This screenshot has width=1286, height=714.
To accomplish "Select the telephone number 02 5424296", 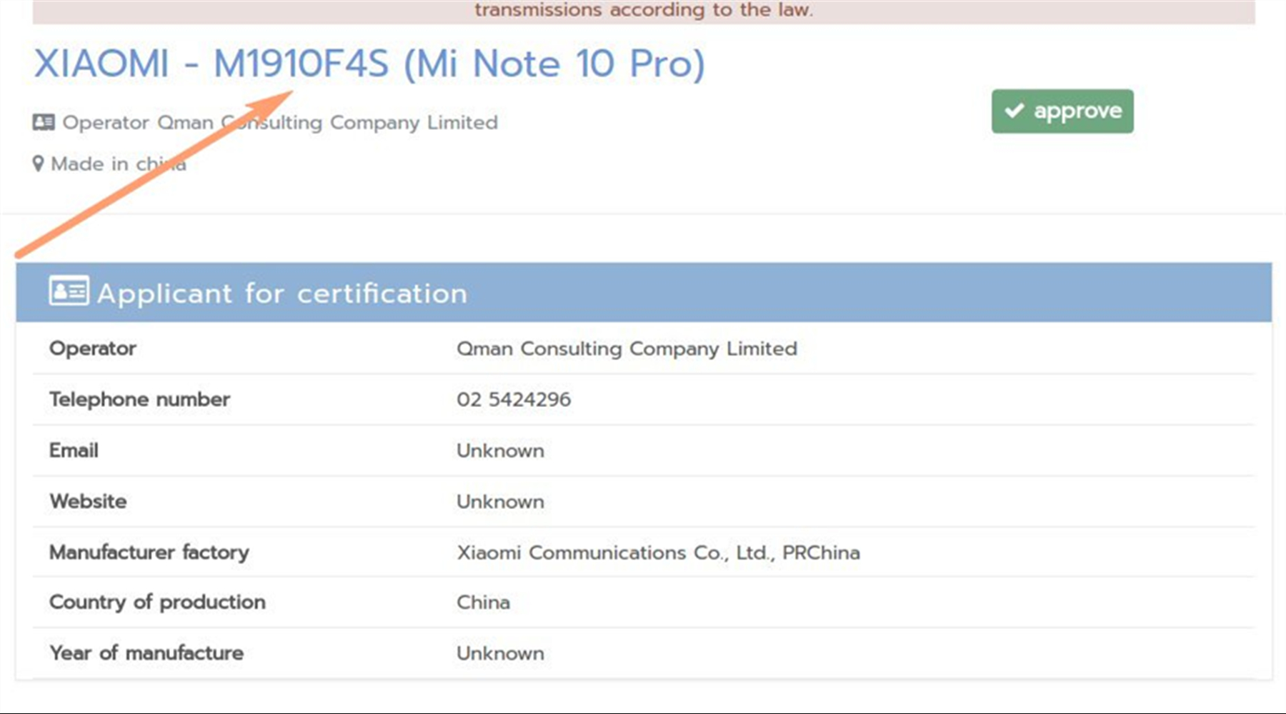I will point(514,399).
